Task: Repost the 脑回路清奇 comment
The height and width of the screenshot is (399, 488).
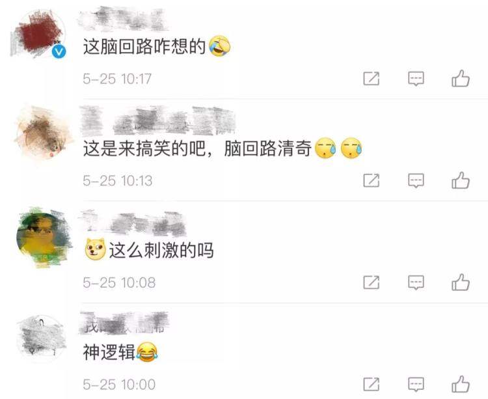Action: click(372, 180)
